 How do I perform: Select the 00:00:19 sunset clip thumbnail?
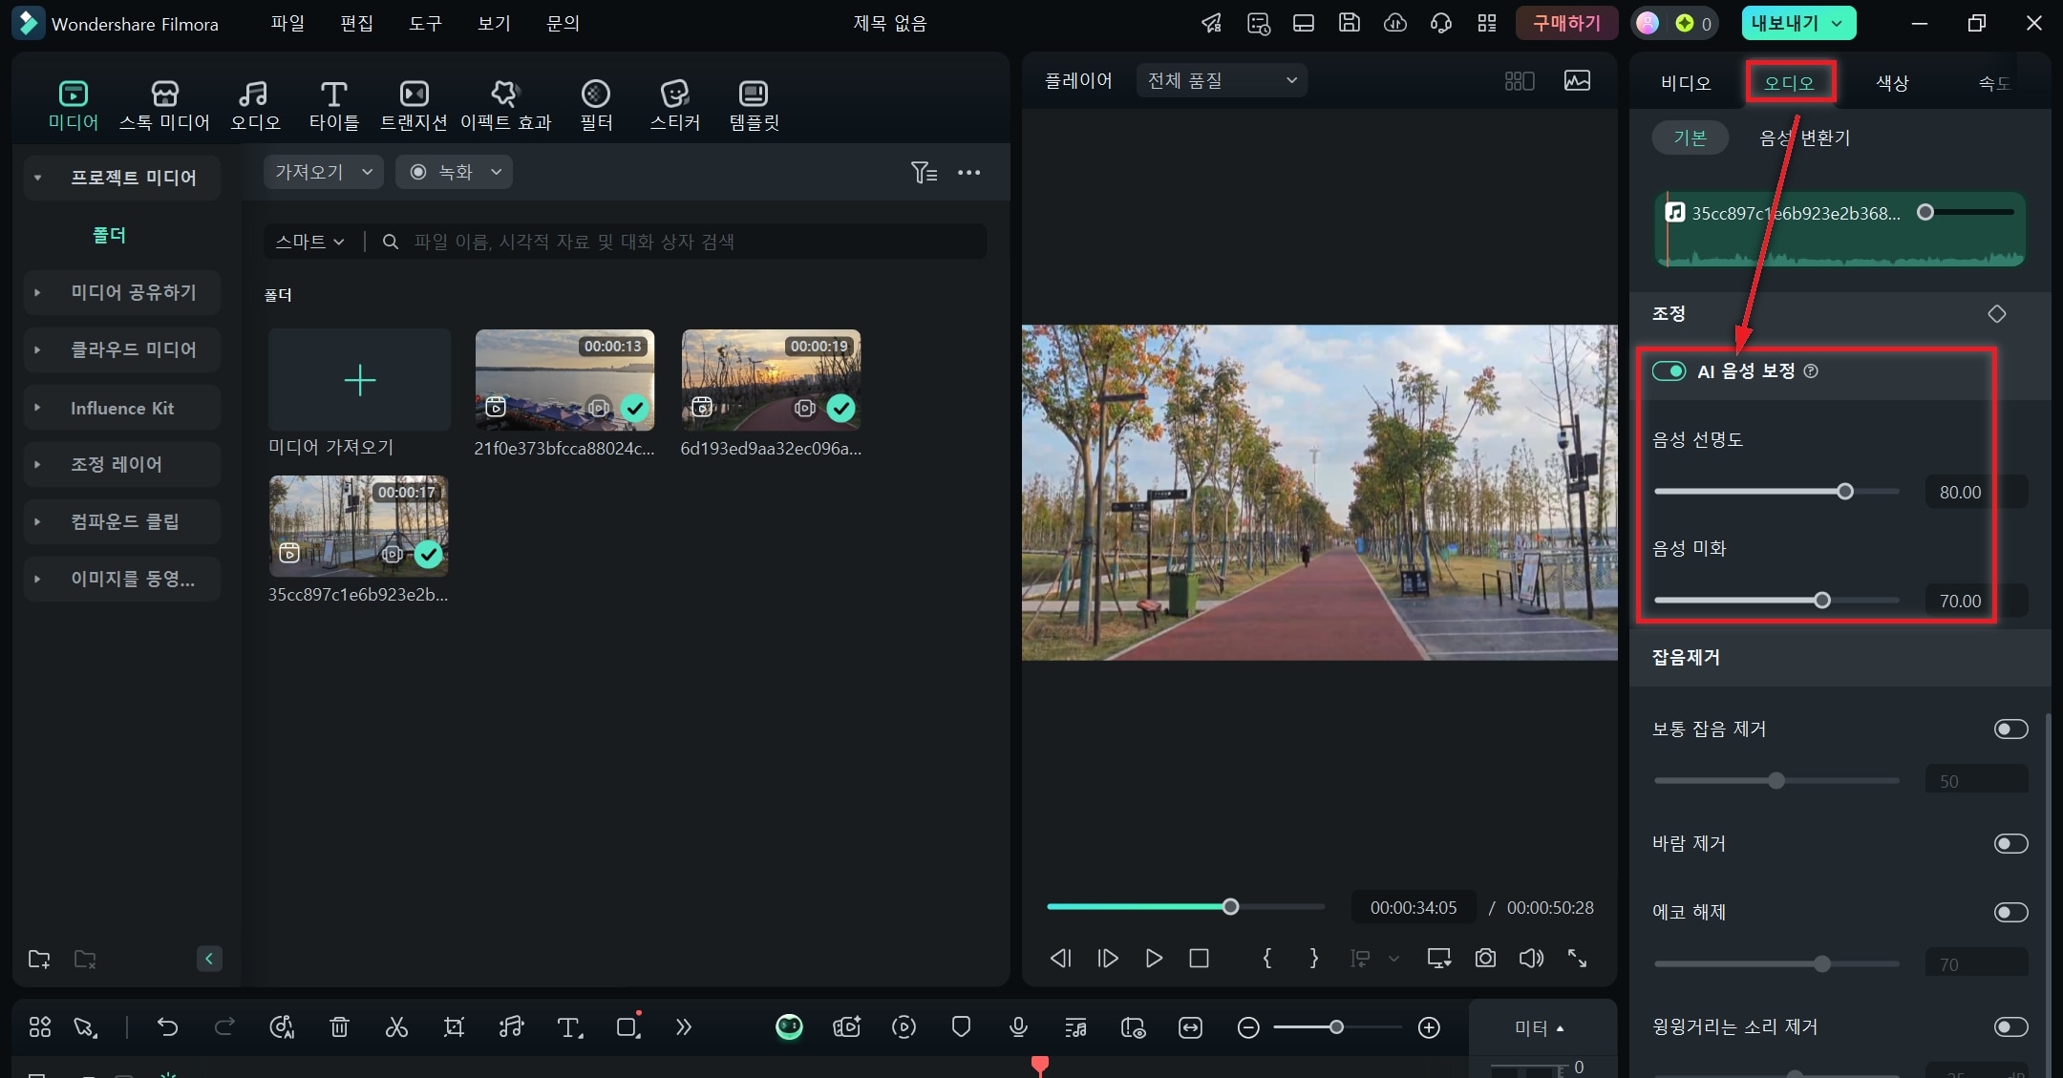click(x=771, y=379)
